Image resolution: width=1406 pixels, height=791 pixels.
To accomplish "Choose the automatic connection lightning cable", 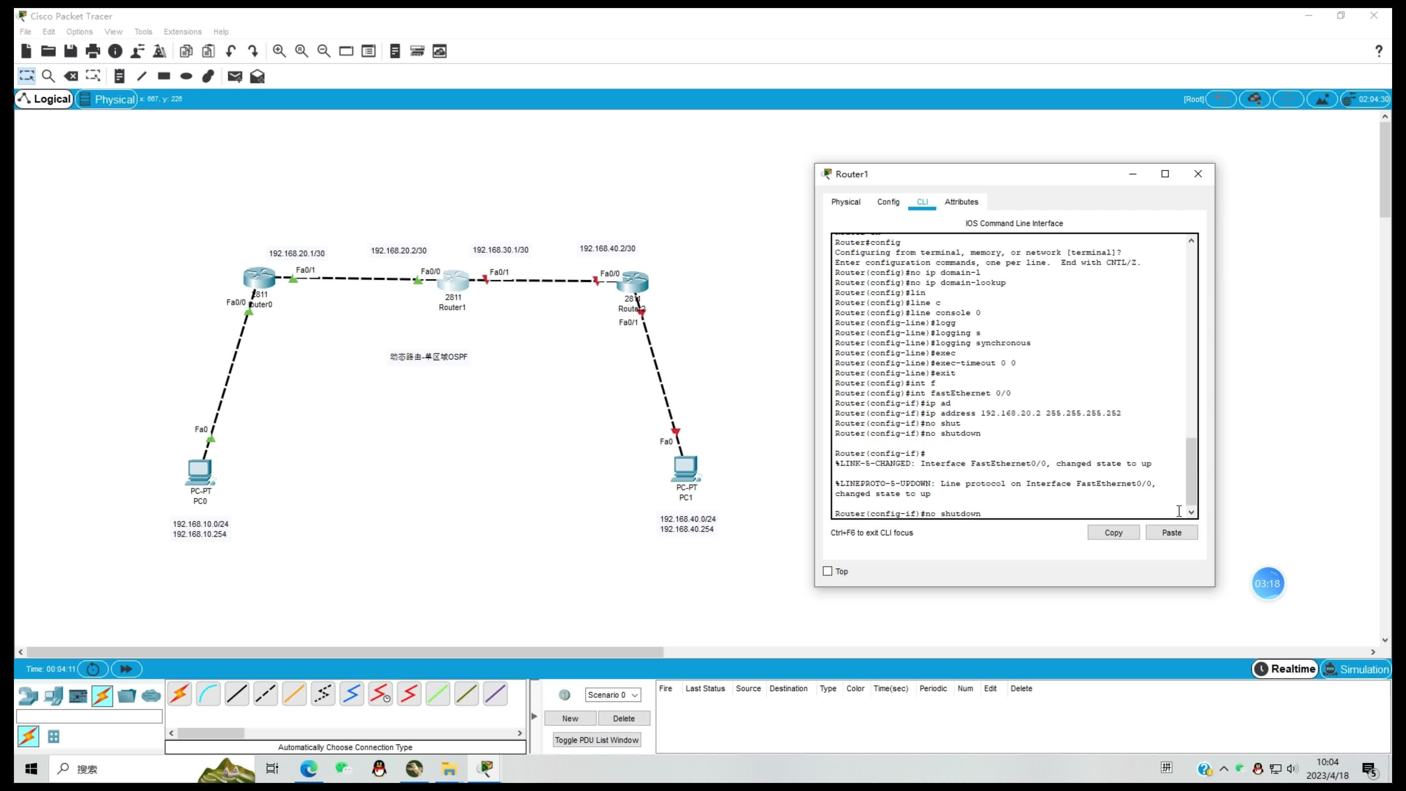I will pos(179,694).
